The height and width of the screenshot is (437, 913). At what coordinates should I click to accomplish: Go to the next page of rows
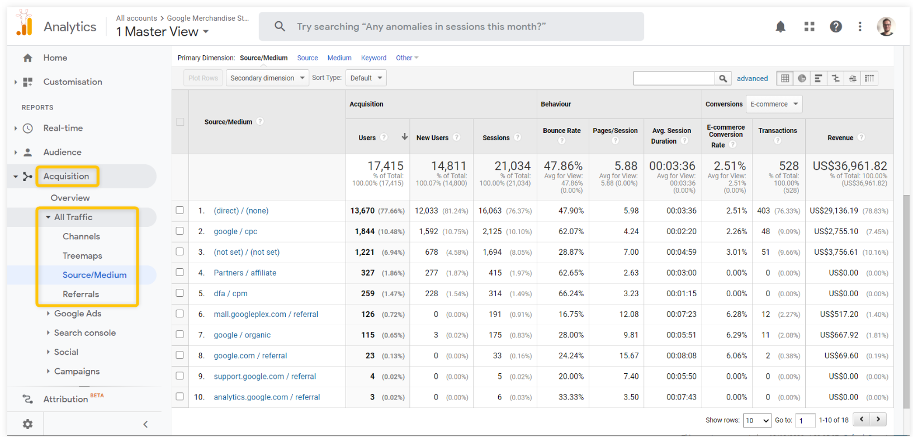878,419
